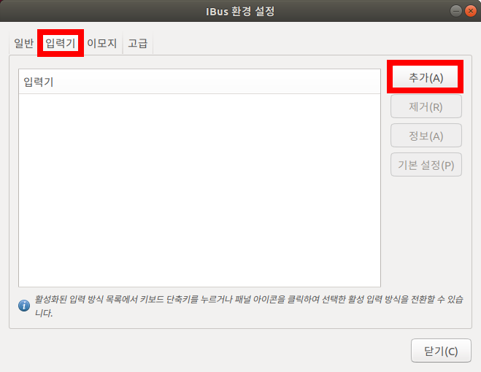Switch to the 일반 tab
The width and height of the screenshot is (481, 372).
pyautogui.click(x=23, y=43)
